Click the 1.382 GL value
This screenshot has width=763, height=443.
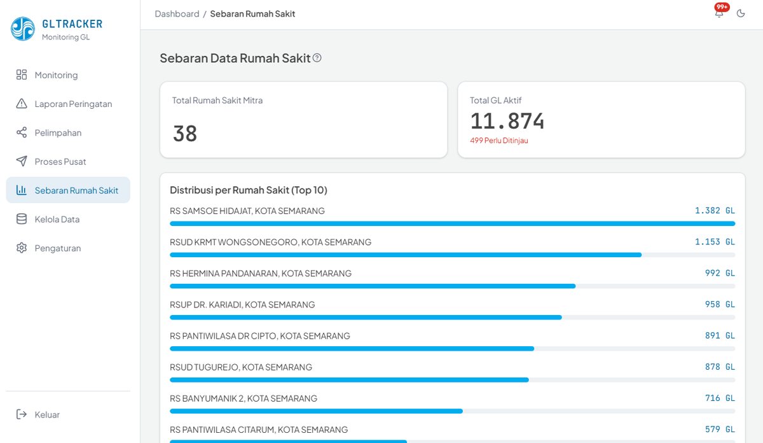tap(715, 210)
